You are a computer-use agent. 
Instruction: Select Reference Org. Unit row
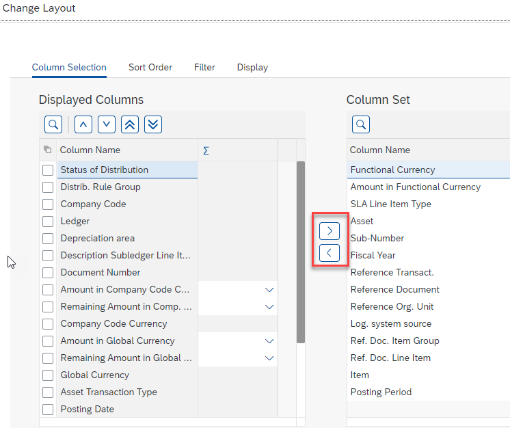[429, 306]
